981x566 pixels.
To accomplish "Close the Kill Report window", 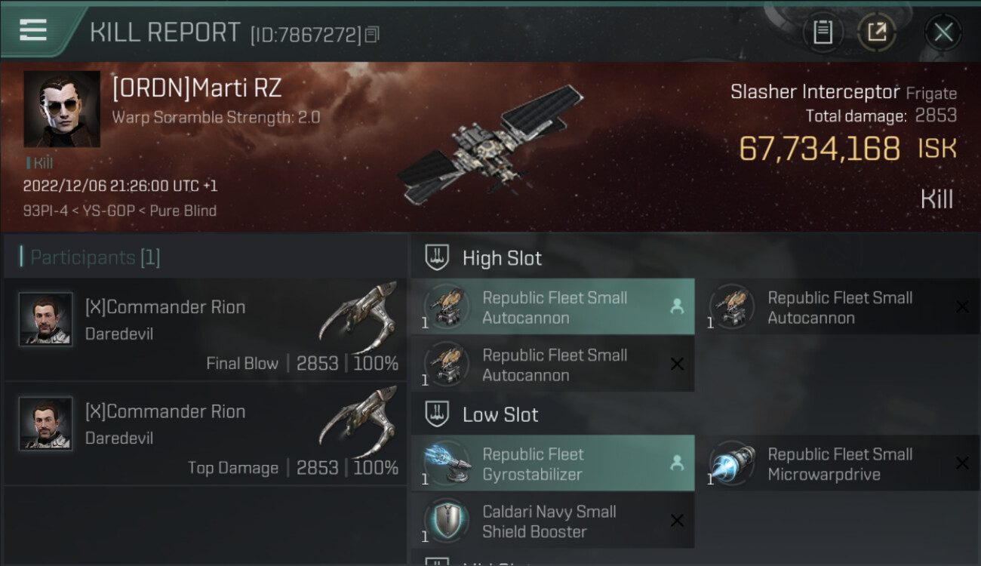I will pos(943,32).
